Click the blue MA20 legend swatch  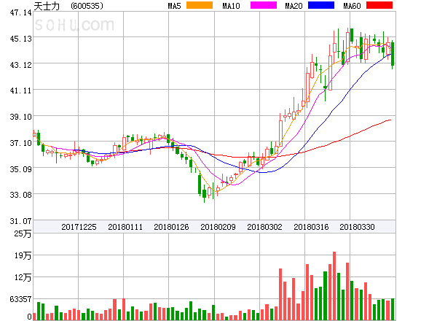[x=321, y=5]
